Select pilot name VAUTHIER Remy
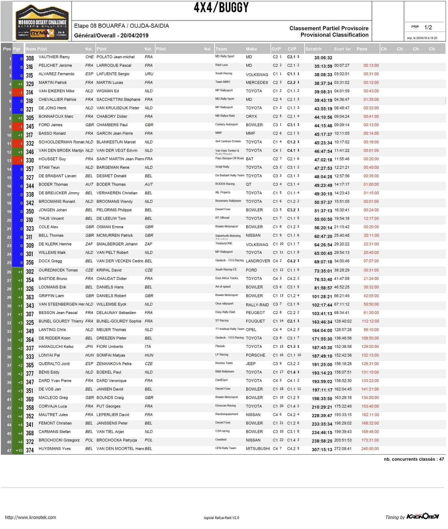 [x=54, y=57]
